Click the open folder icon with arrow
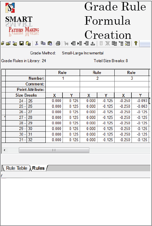This screenshot has width=152, height=226. pyautogui.click(x=8, y=43)
